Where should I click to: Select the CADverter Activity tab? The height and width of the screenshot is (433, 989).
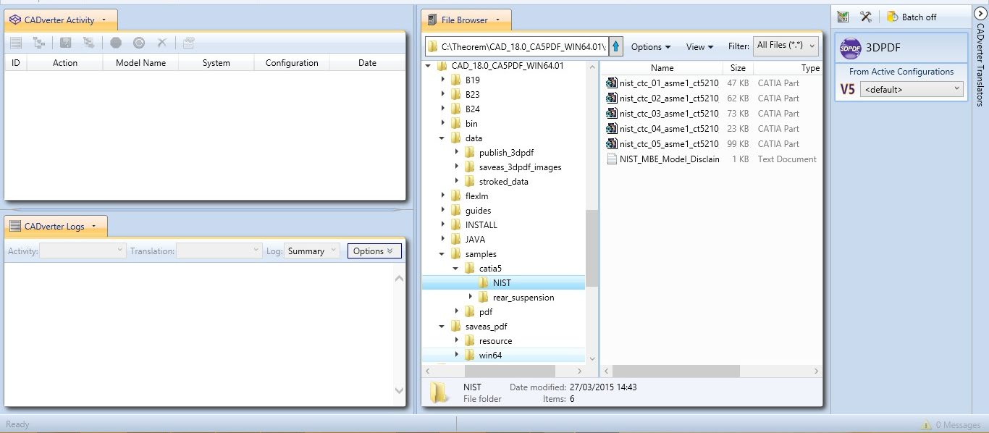point(61,20)
